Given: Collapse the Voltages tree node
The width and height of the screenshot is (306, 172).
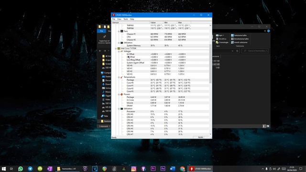Looking at the screenshot, I should (x=119, y=51).
